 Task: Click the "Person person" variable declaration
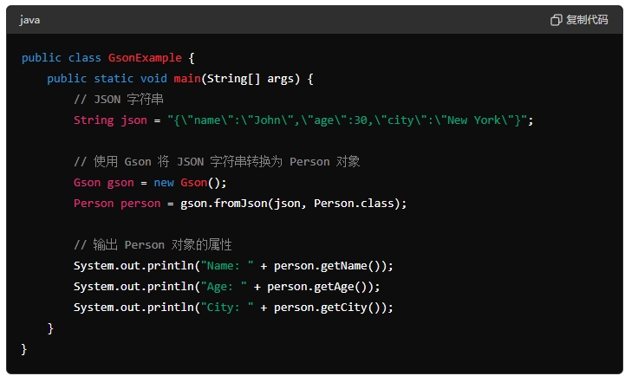click(117, 203)
